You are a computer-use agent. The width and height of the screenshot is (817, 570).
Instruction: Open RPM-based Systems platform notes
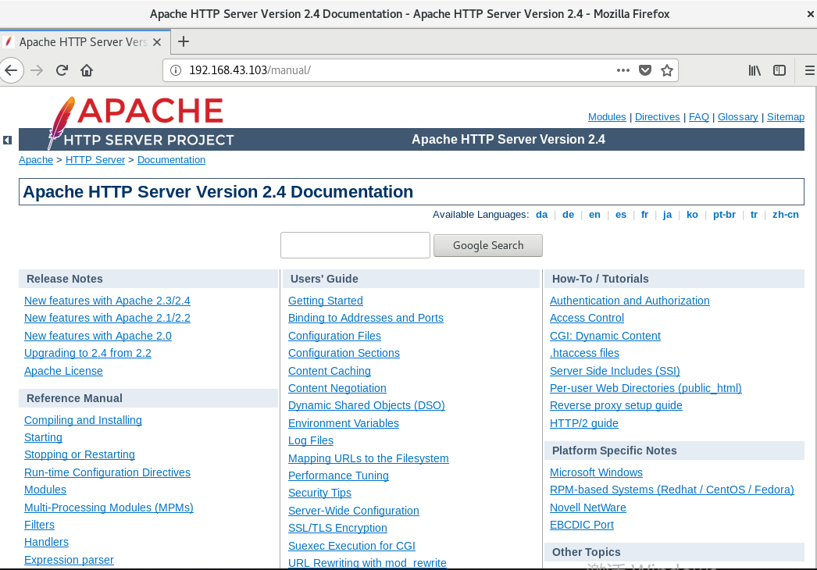tap(672, 490)
